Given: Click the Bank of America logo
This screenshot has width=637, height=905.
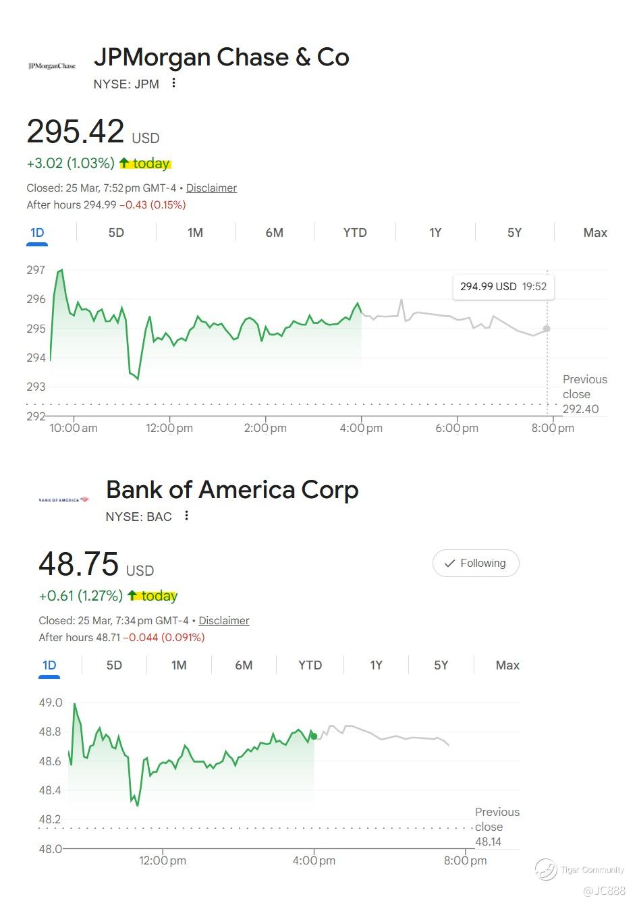Looking at the screenshot, I should pos(64,499).
